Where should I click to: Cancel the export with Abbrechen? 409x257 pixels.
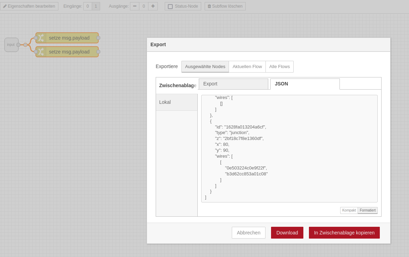click(x=248, y=232)
